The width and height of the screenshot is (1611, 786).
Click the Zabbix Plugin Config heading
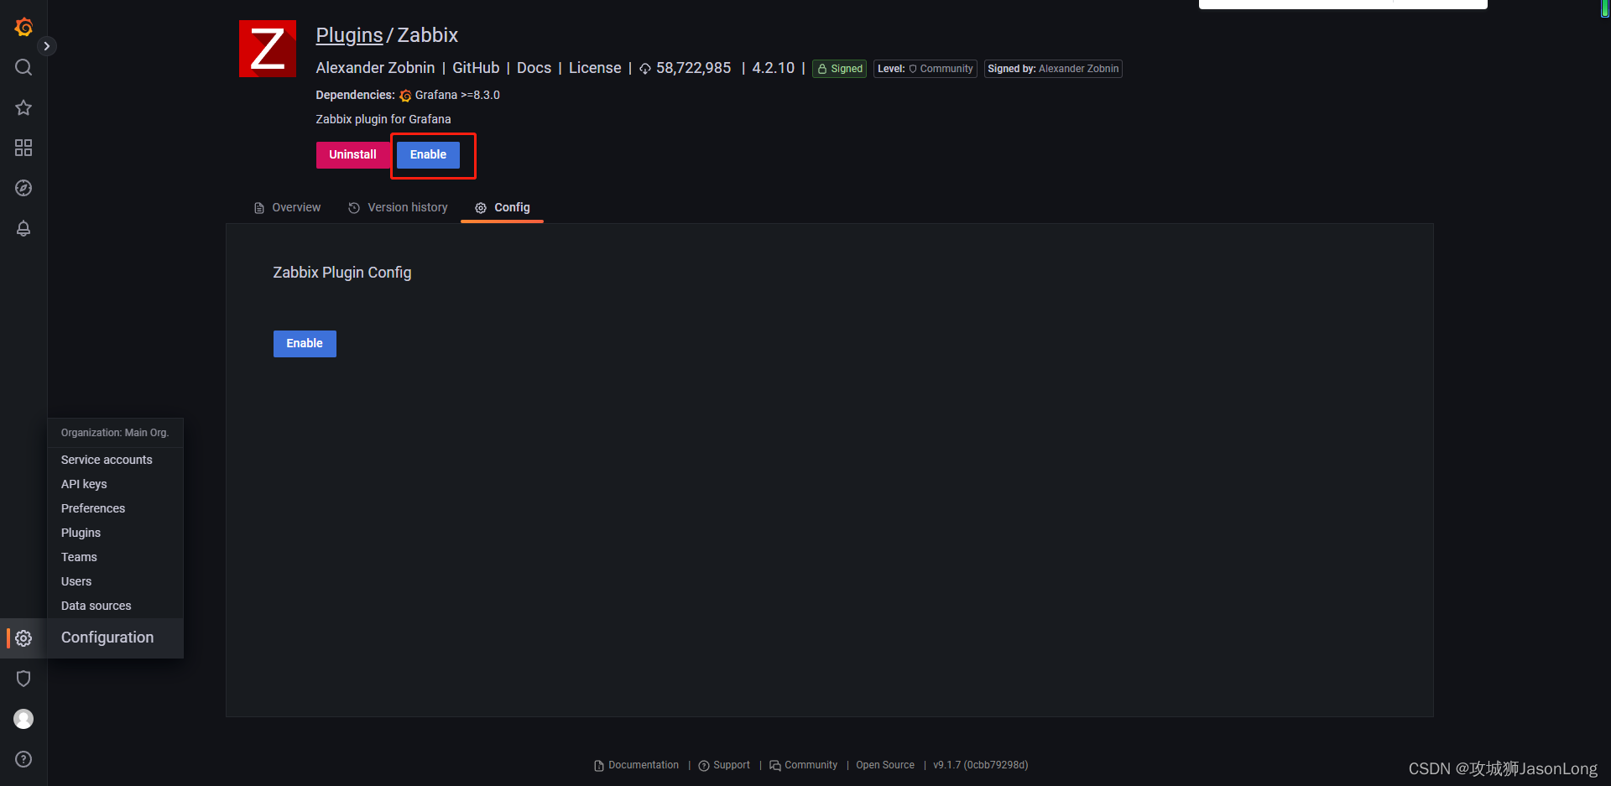342,273
